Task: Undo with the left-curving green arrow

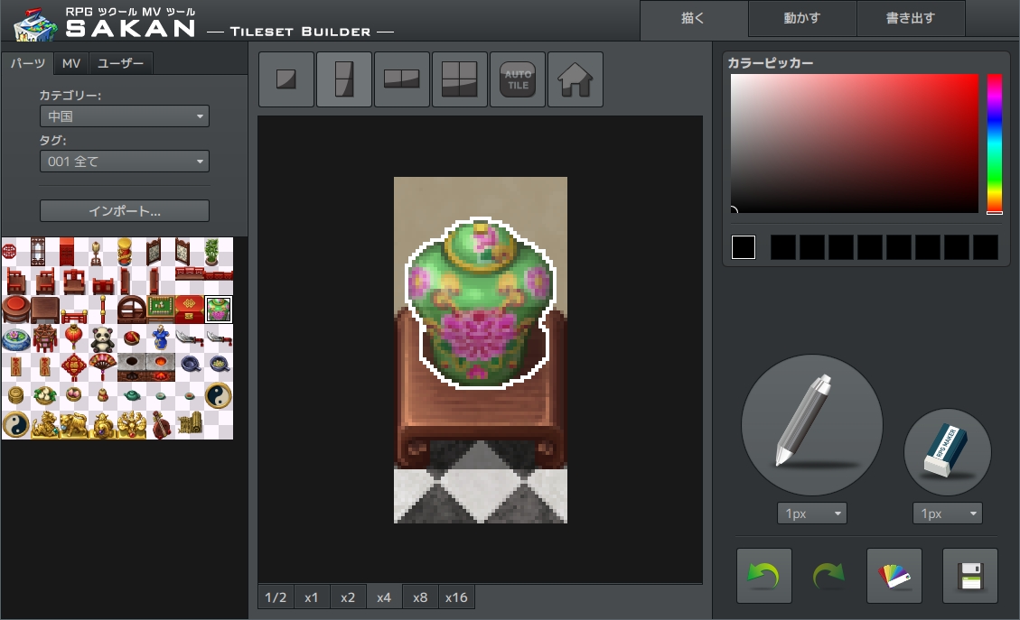Action: pos(764,576)
